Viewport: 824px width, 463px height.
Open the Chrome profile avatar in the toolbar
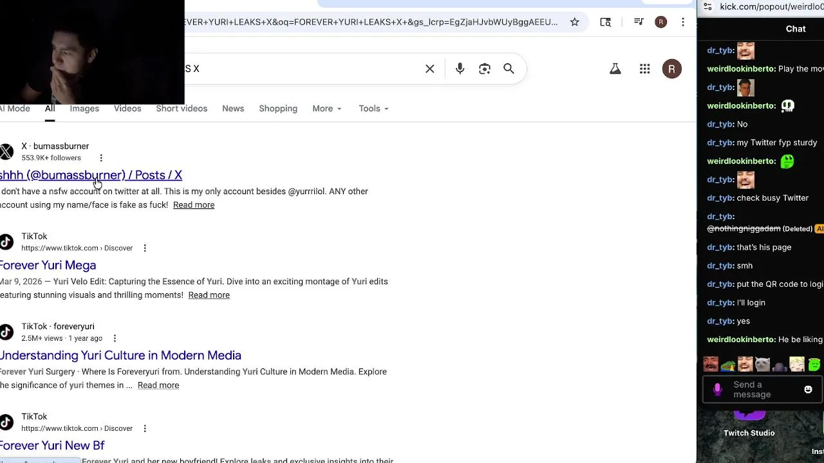click(660, 22)
